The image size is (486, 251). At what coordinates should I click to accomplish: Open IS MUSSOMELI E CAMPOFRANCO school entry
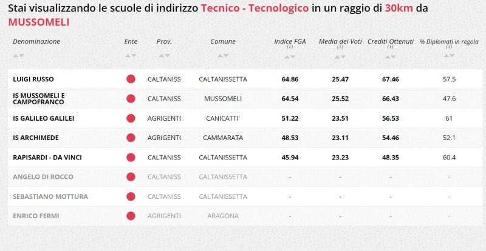tap(39, 99)
